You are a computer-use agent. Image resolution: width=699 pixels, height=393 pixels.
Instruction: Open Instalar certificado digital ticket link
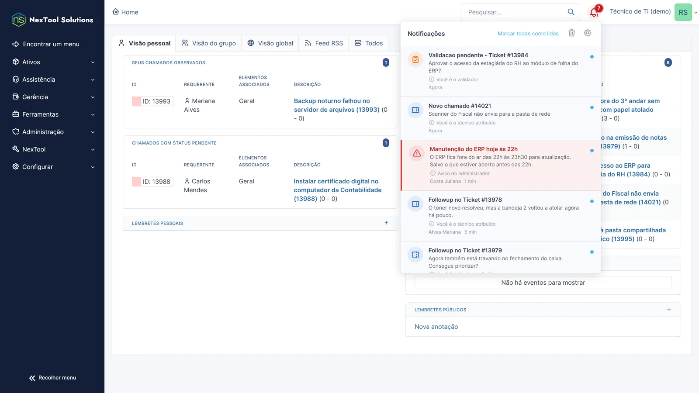337,190
